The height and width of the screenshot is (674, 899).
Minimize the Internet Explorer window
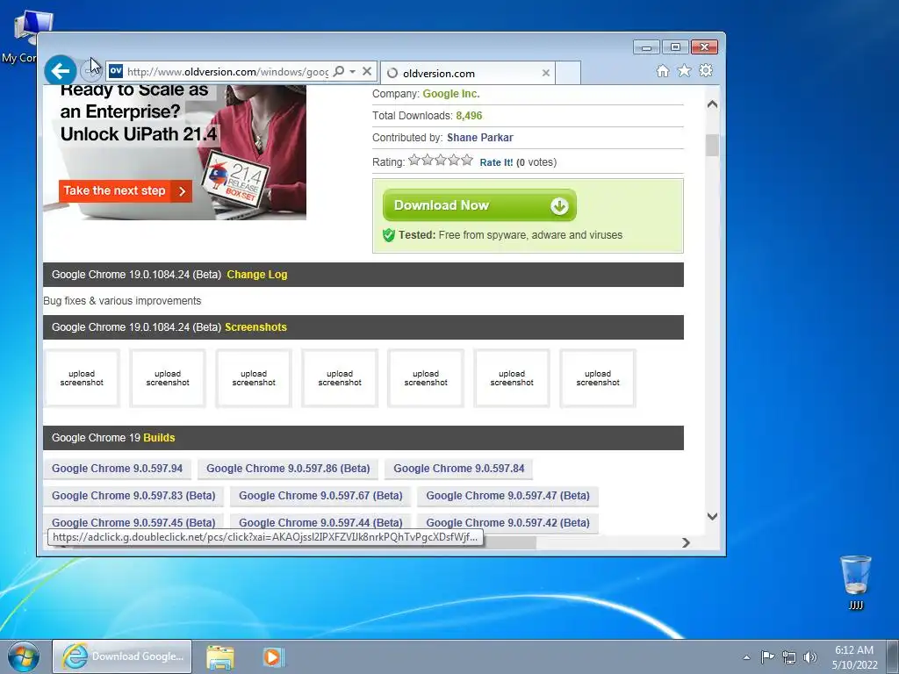646,47
